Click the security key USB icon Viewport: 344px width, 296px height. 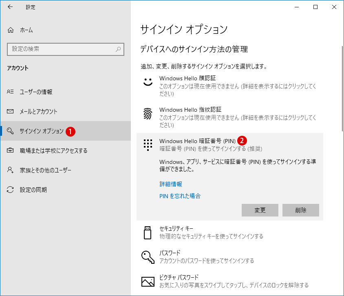tap(148, 232)
